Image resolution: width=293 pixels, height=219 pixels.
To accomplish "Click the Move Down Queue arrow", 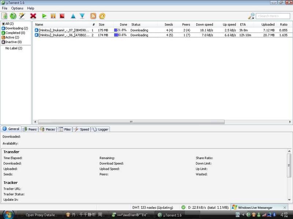I will [x=82, y=16].
